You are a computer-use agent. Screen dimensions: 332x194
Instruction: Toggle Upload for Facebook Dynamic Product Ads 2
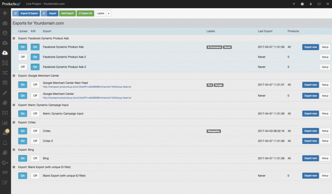[23, 57]
